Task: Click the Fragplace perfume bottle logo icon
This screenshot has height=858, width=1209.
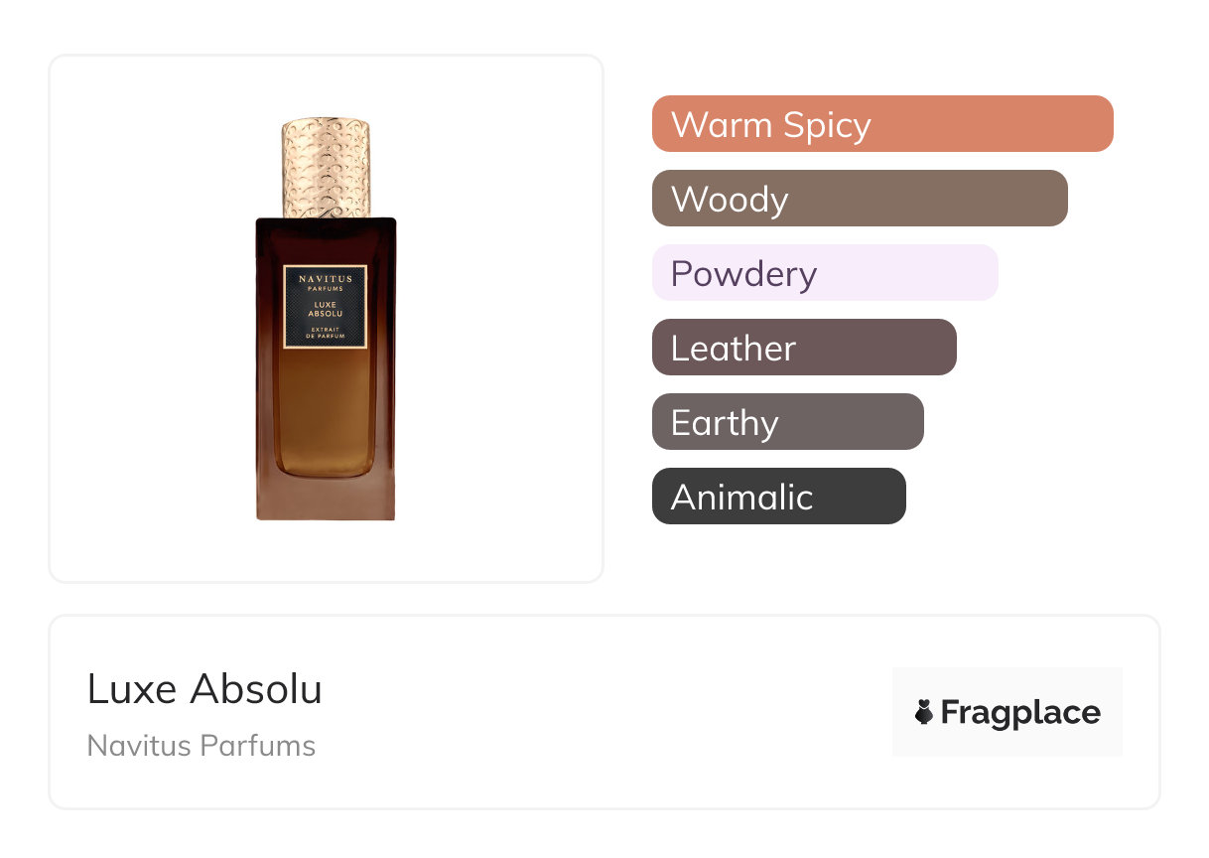Action: click(924, 712)
